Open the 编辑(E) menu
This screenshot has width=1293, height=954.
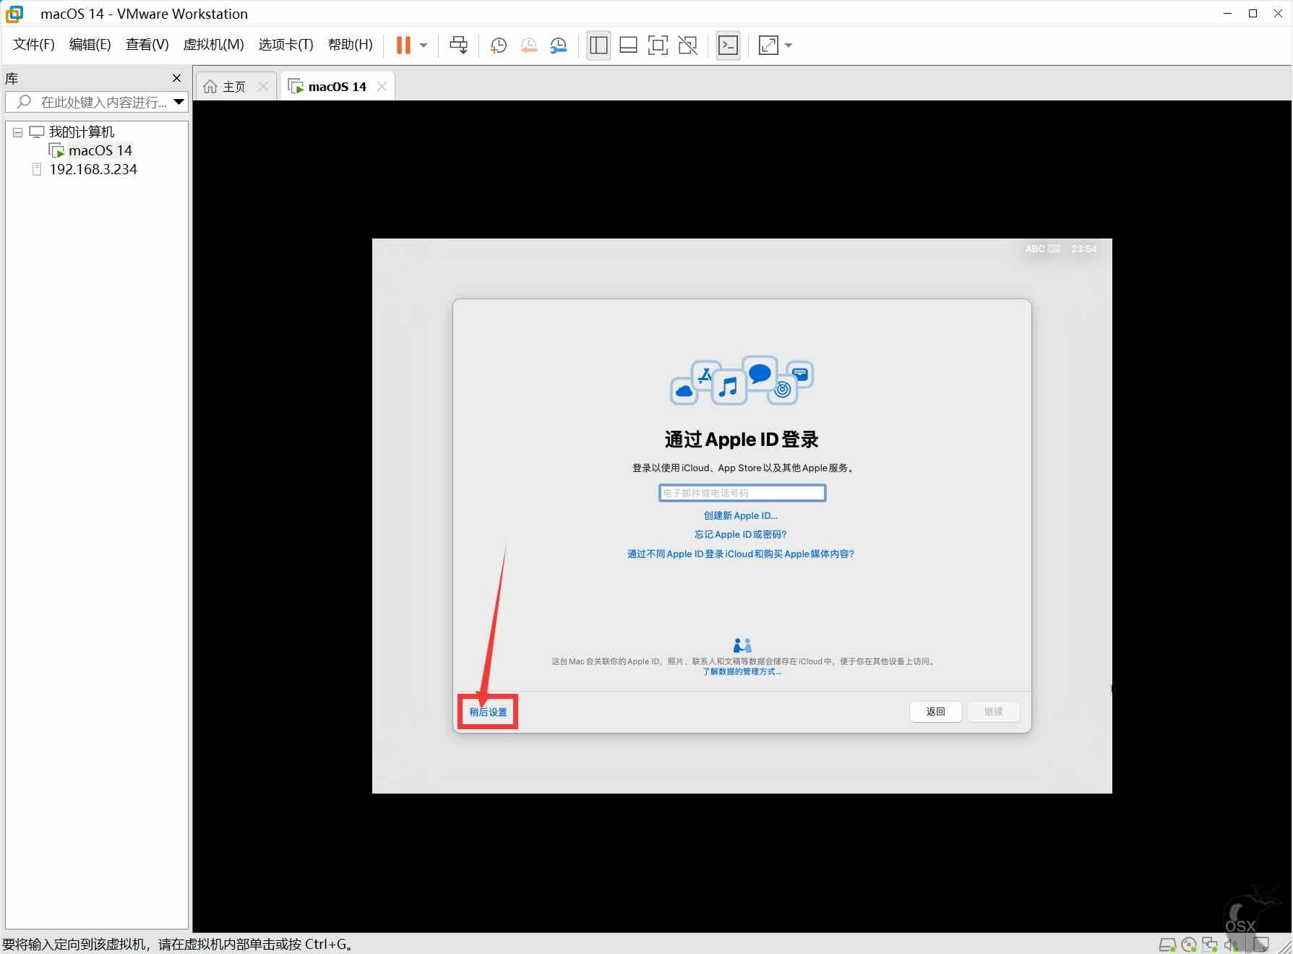point(90,45)
